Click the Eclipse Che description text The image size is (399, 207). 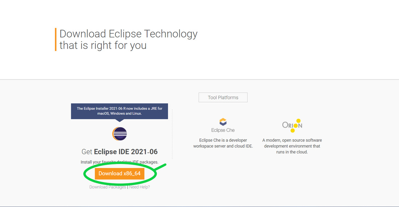click(x=223, y=143)
